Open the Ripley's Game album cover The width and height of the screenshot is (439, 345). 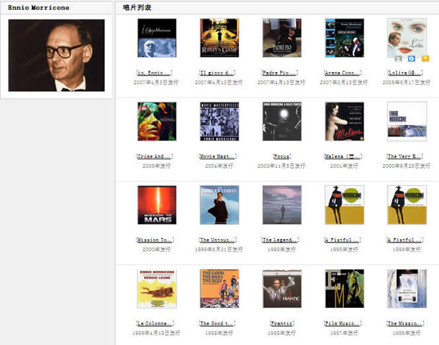pos(219,38)
